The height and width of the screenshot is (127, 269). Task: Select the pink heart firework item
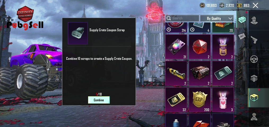223,100
